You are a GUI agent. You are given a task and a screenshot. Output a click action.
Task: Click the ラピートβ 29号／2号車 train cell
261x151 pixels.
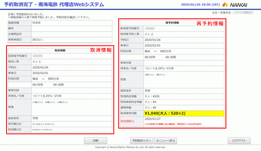72,96
